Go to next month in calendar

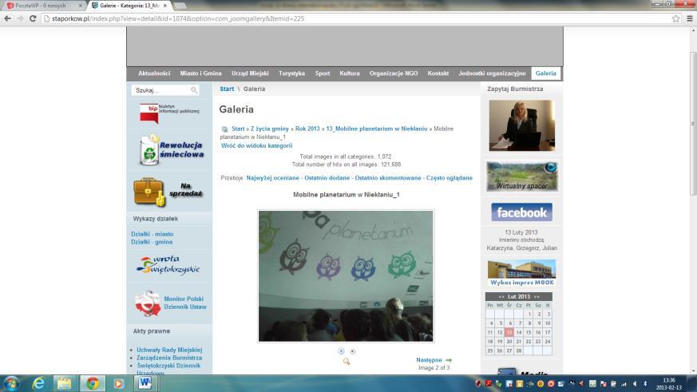[537, 296]
